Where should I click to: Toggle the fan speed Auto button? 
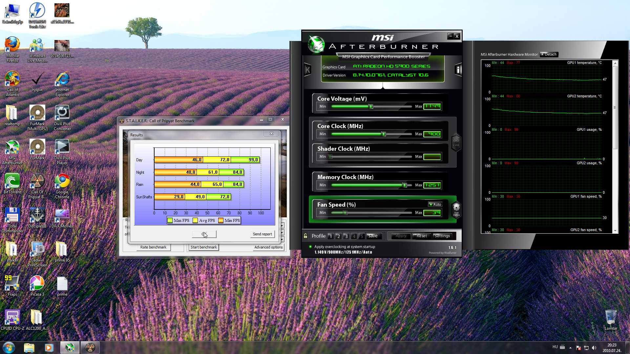[x=435, y=205]
